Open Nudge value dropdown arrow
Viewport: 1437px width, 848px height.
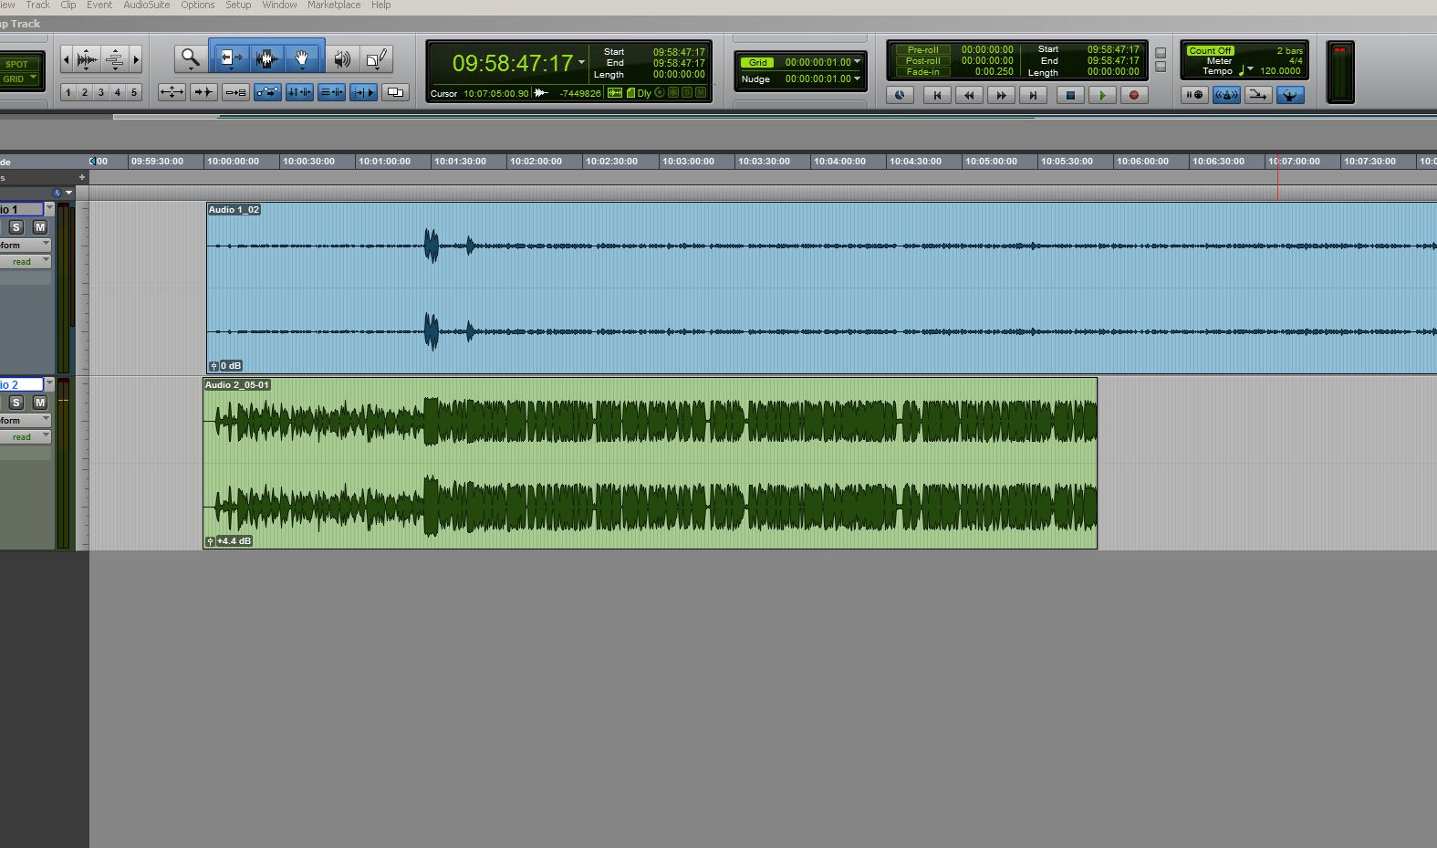(x=857, y=79)
